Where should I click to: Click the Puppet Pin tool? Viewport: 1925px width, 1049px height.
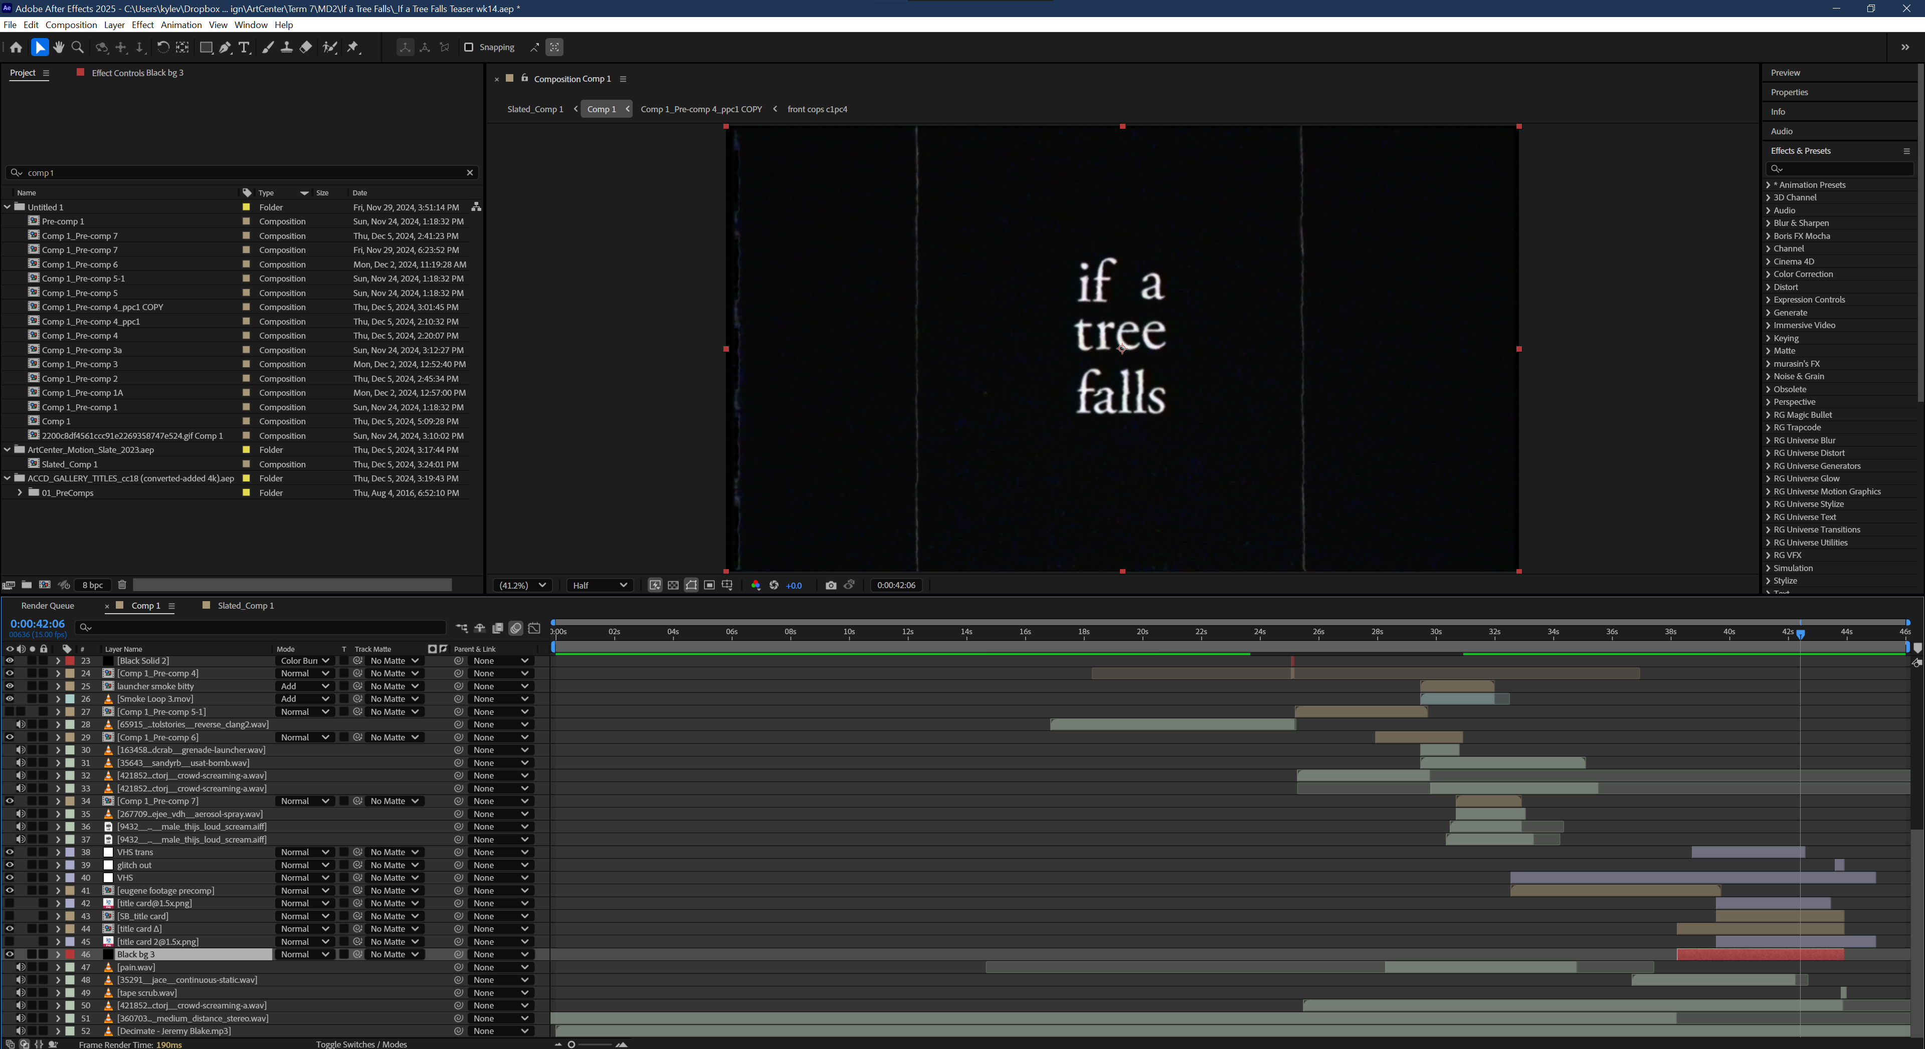click(x=353, y=47)
